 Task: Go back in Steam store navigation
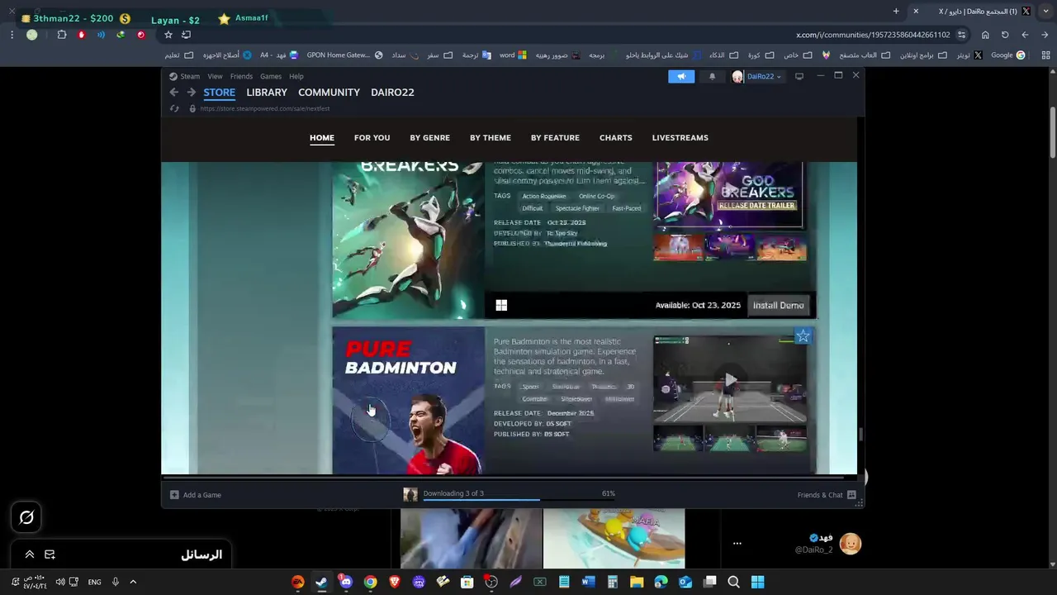173,93
